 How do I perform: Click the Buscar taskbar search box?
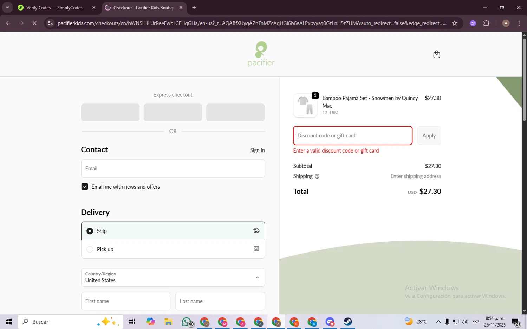pyautogui.click(x=70, y=322)
